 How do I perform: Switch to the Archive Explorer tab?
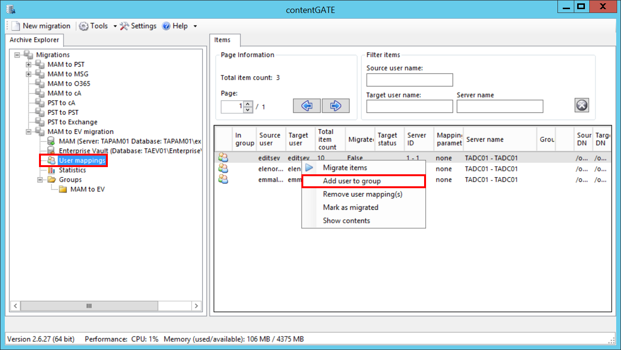(x=34, y=40)
